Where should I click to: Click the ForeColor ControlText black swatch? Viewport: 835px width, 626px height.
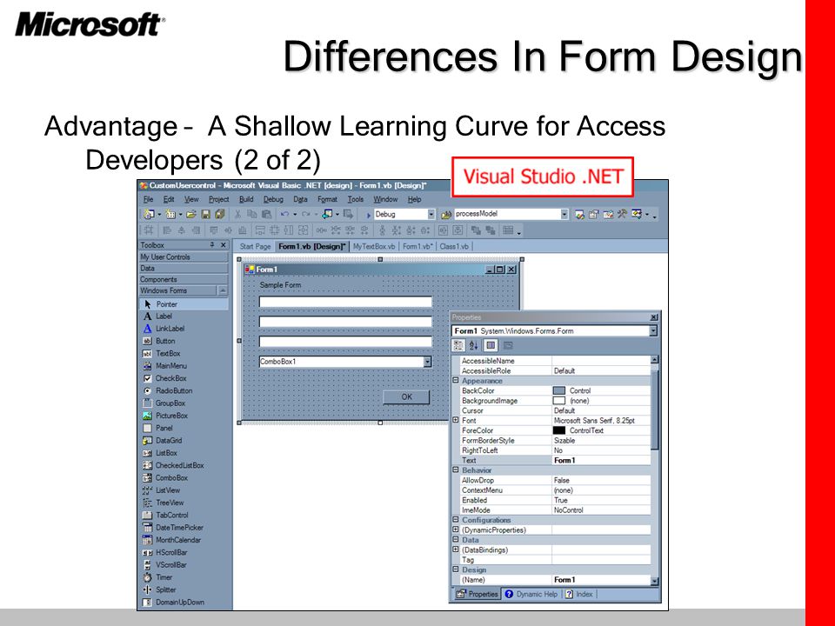coord(558,430)
